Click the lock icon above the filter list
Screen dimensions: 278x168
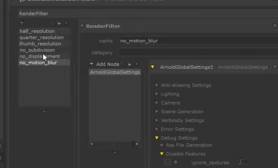58,23
